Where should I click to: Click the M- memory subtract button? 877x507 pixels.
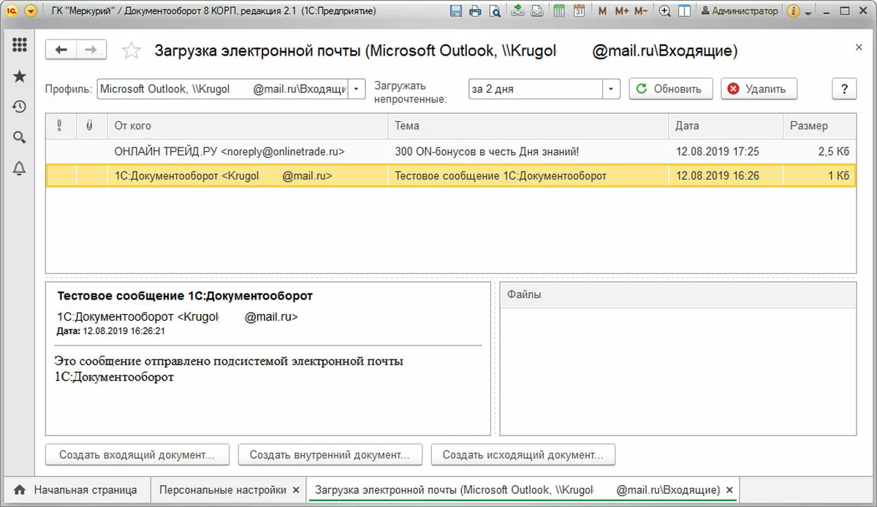(x=641, y=11)
